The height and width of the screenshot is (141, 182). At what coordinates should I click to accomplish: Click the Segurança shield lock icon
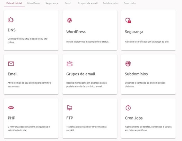coord(128,20)
